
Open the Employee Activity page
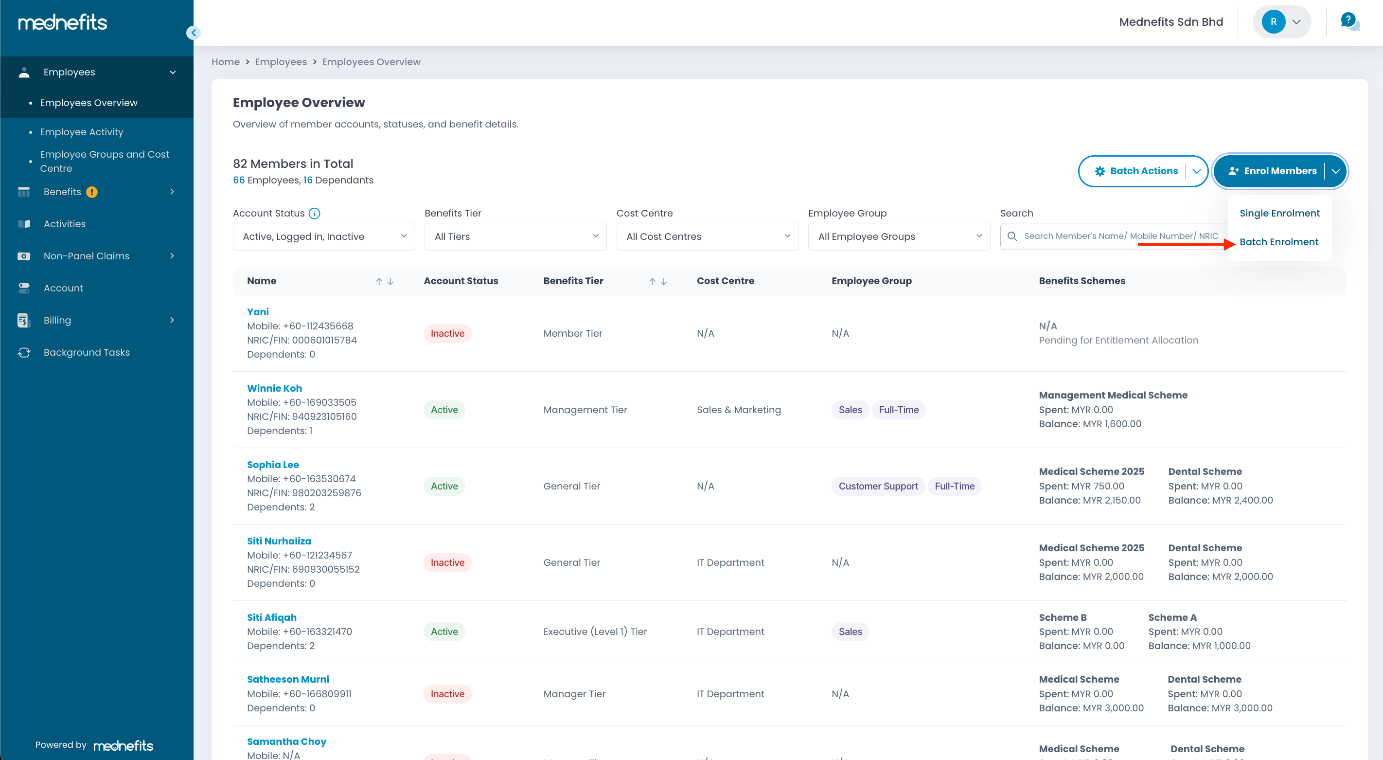[82, 131]
